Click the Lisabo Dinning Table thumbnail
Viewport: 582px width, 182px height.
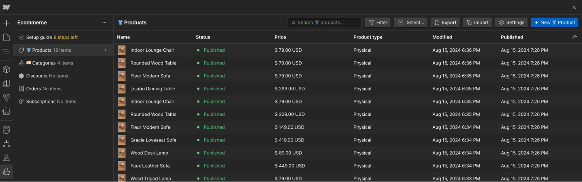[x=122, y=89]
